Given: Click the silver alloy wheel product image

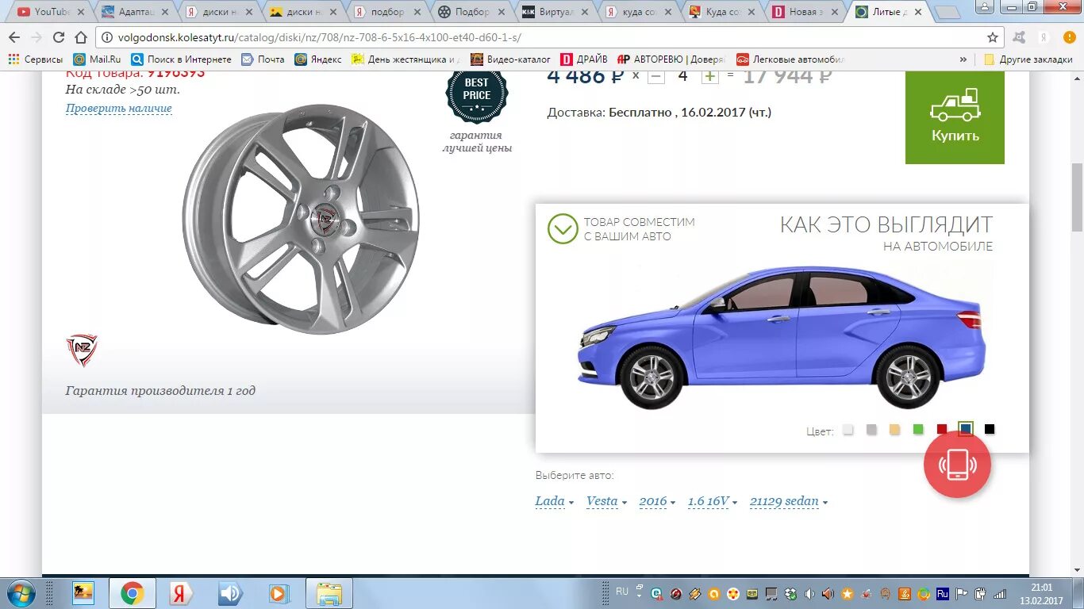Looking at the screenshot, I should tap(301, 219).
